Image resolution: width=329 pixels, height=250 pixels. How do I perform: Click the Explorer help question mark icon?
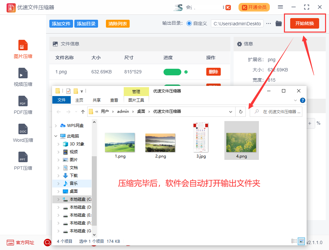302,100
